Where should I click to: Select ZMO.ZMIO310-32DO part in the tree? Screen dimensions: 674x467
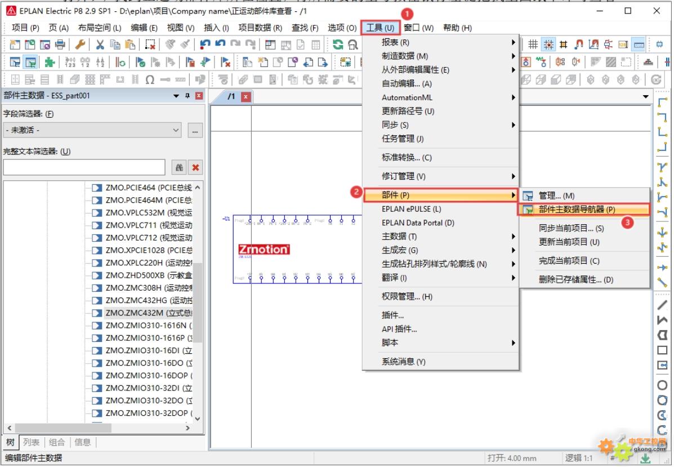pos(149,401)
